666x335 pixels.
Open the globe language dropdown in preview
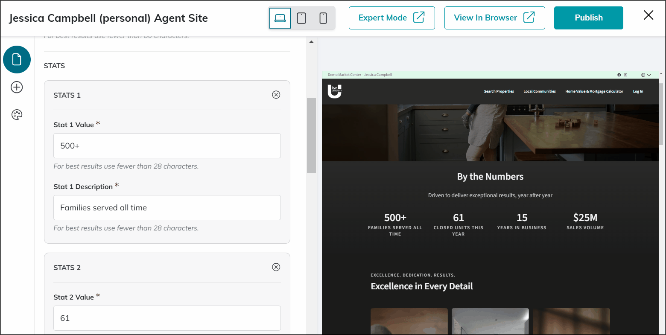tap(646, 75)
